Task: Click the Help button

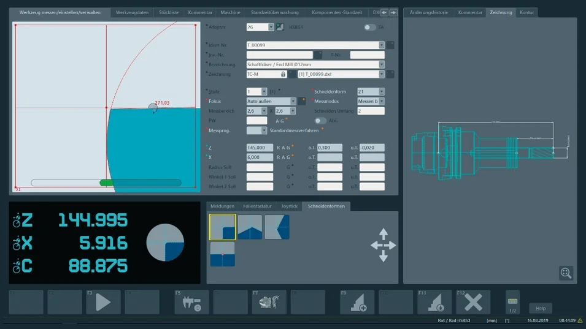Action: [x=541, y=308]
